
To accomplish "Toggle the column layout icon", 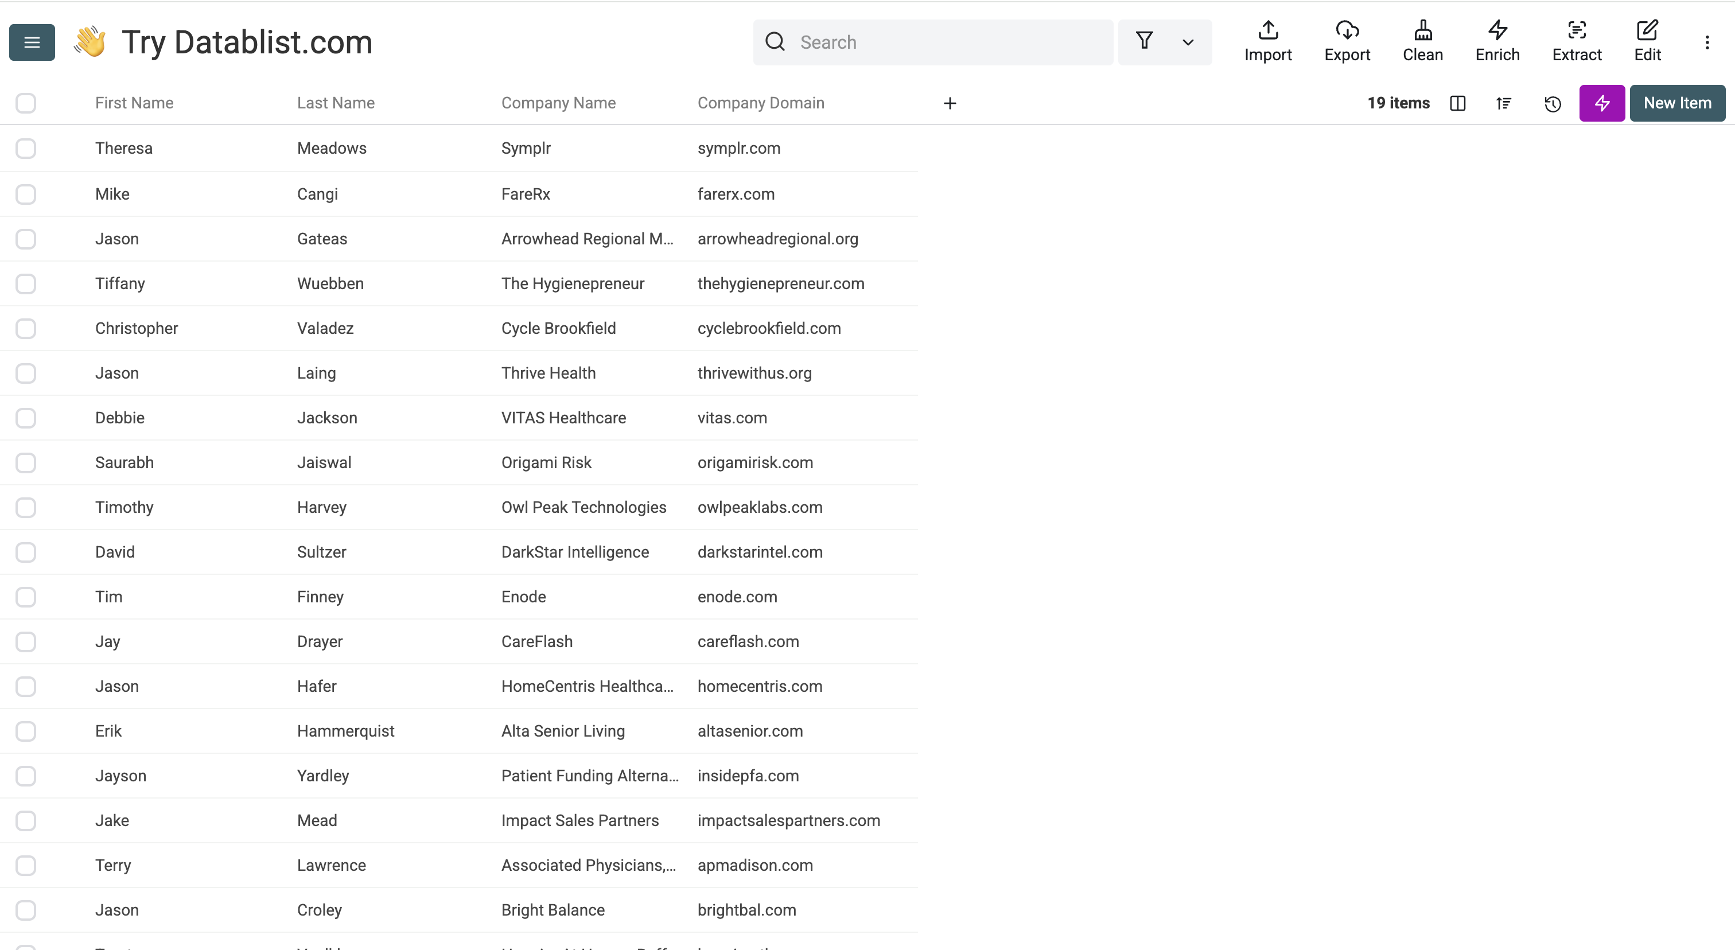I will point(1457,103).
